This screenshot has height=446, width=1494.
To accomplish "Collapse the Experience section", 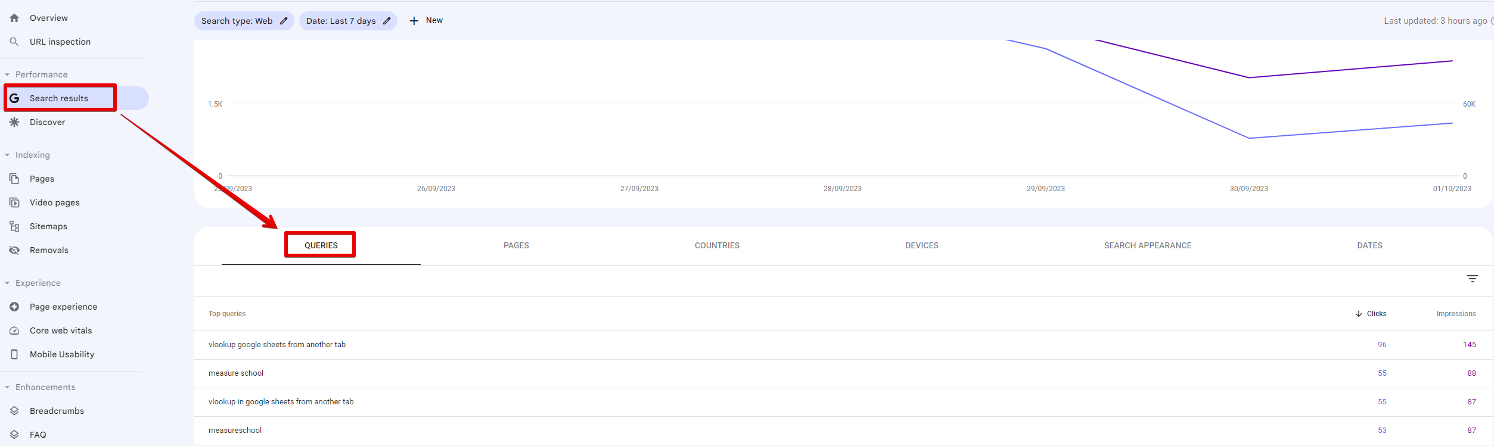I will coord(7,283).
